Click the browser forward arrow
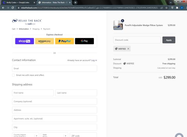Viewport: 187px width, 137px height. (x=8, y=8)
